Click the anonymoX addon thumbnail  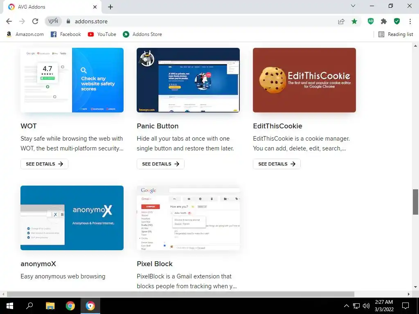72,218
